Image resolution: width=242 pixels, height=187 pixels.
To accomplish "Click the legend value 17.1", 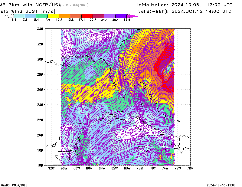I will (x=82, y=20).
